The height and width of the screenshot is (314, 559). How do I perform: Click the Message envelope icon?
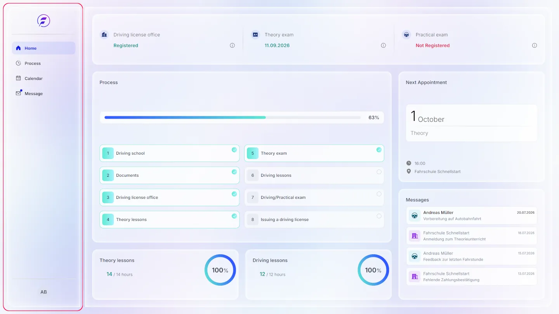18,93
